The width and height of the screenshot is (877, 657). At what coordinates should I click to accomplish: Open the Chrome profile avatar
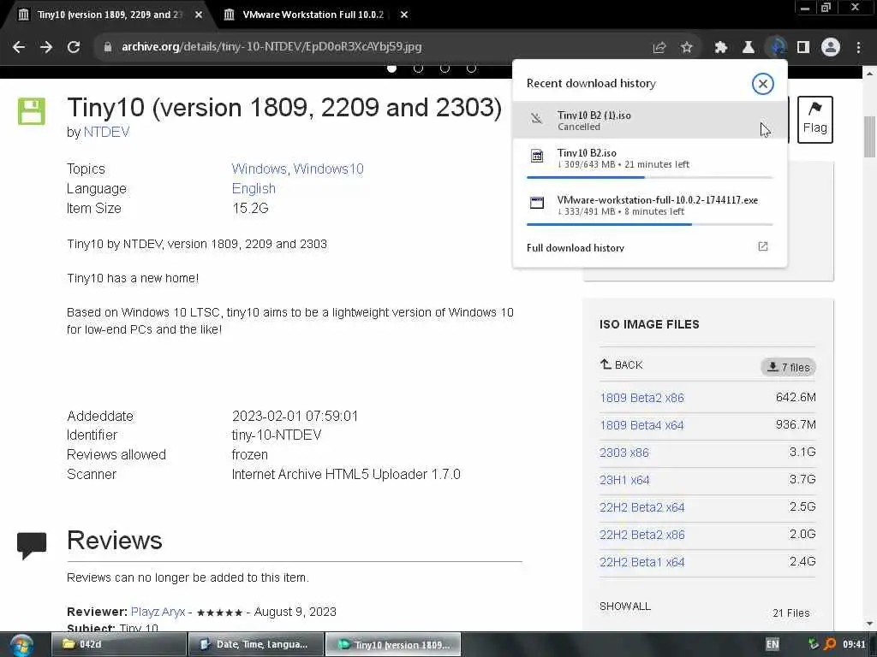pos(831,48)
